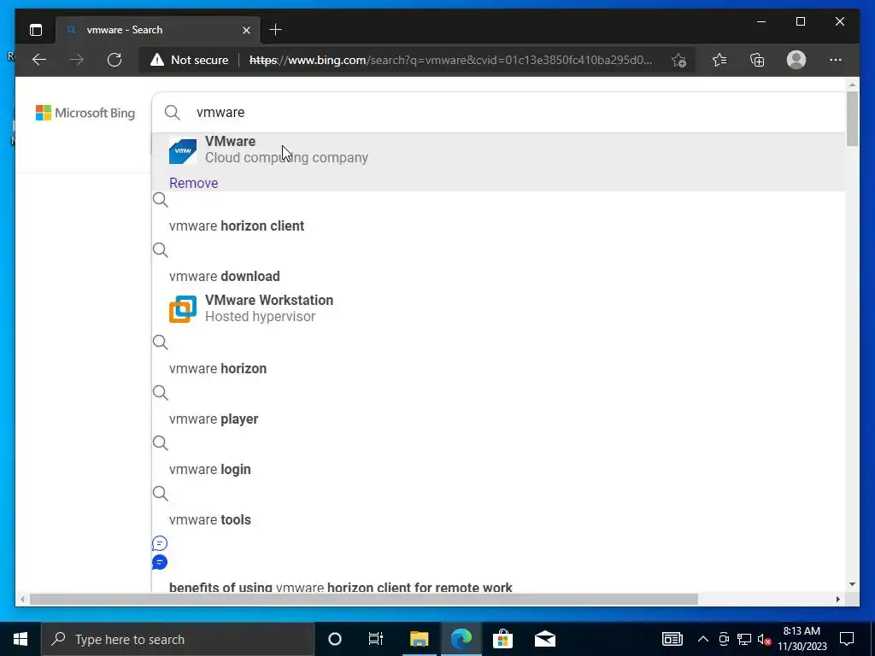Close the vmware - Search tab
This screenshot has width=875, height=656.
[246, 30]
